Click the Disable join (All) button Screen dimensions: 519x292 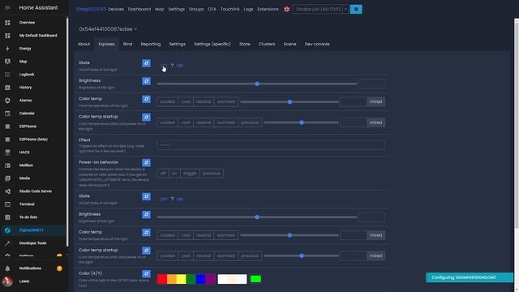pos(318,9)
